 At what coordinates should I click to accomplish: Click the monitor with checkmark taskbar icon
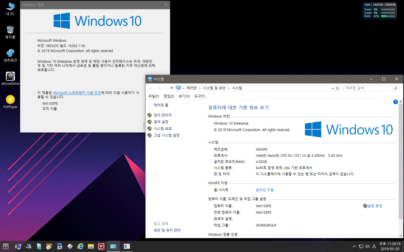point(18,246)
